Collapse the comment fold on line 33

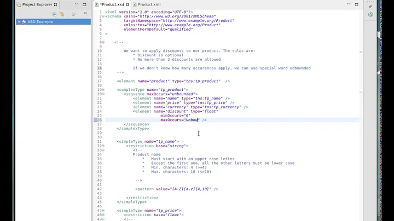(103, 150)
